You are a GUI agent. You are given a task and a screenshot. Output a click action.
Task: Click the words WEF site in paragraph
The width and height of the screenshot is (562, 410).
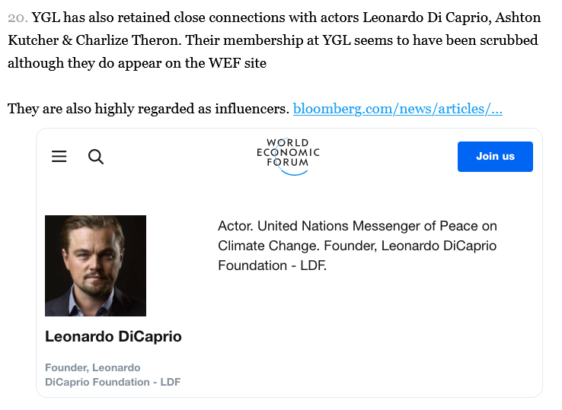pyautogui.click(x=238, y=63)
